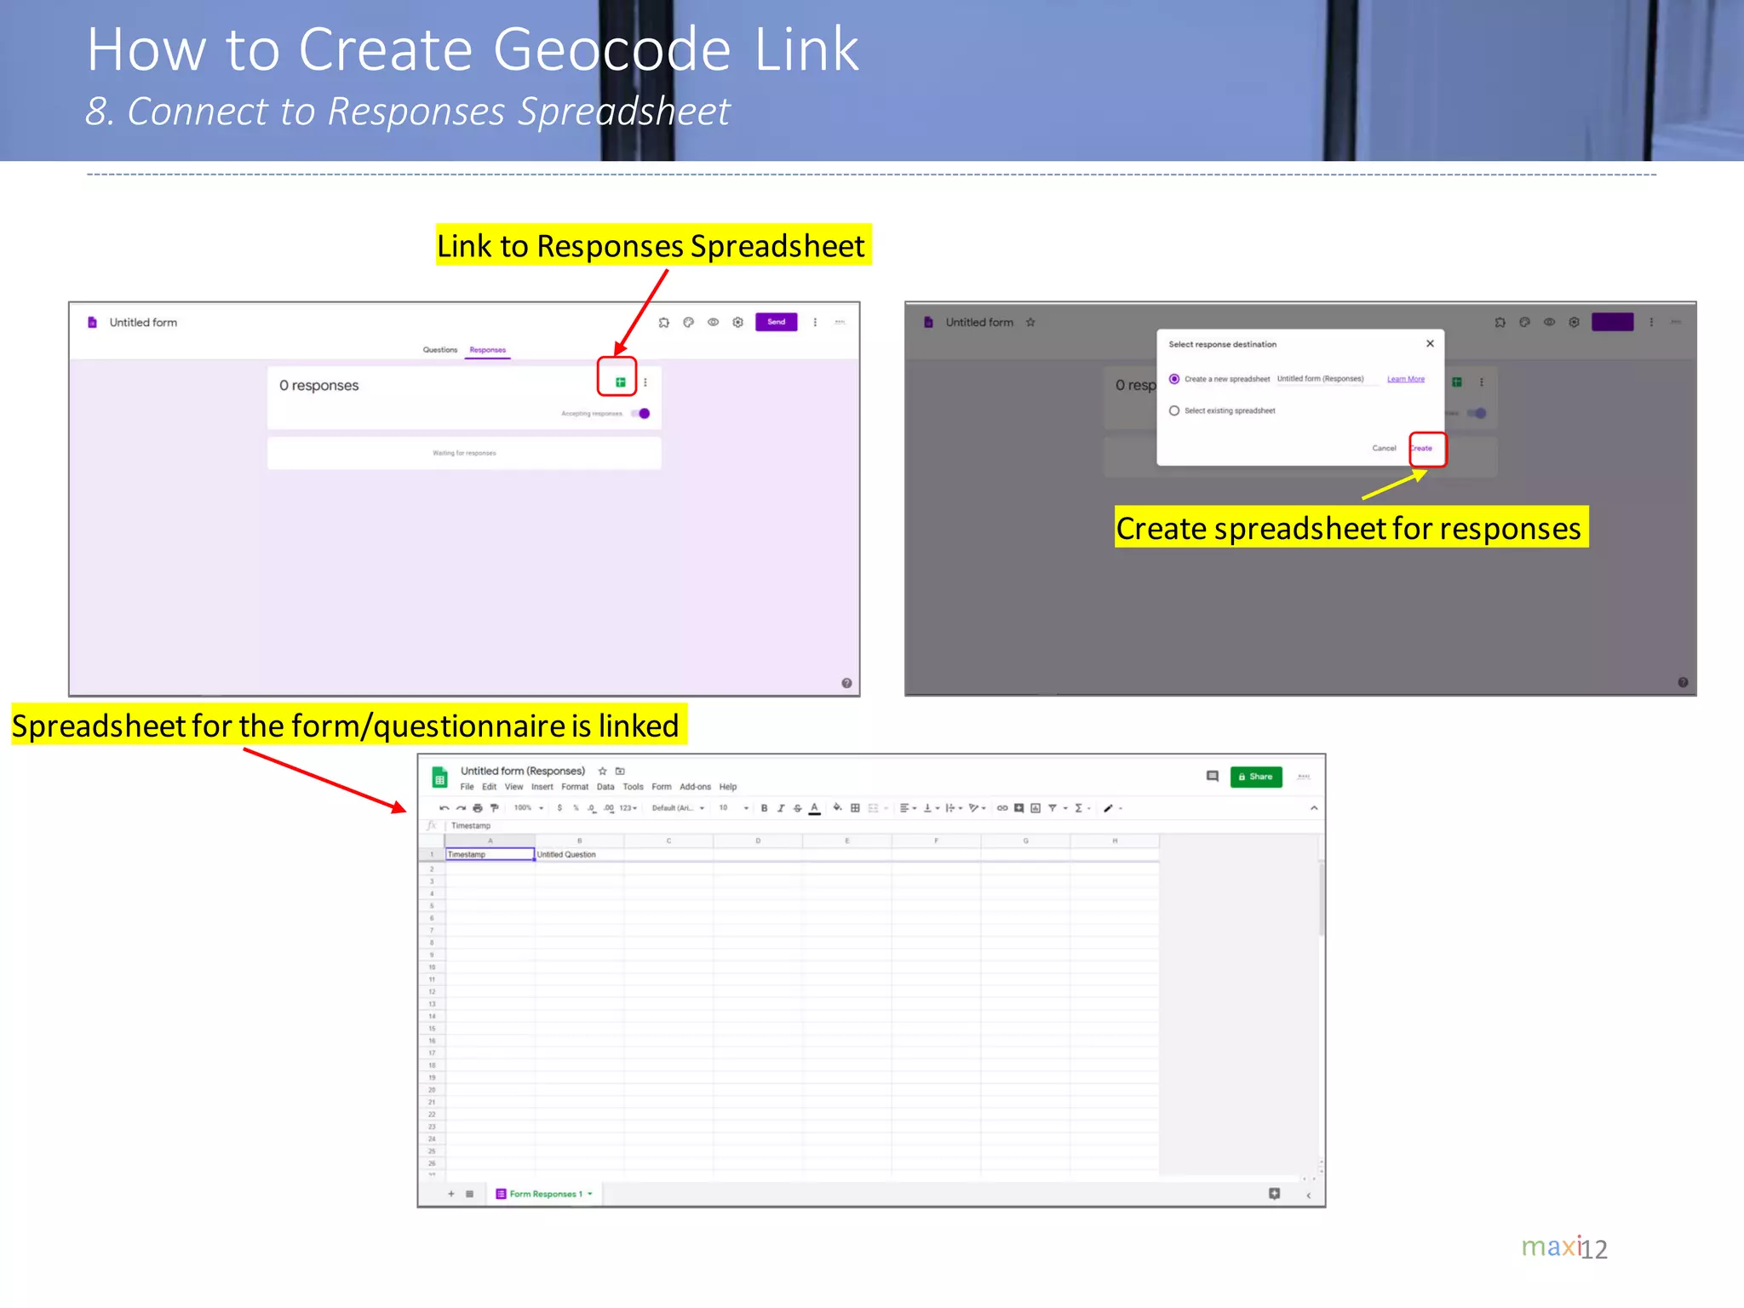Viewport: 1744px width, 1308px height.
Task: Click the purple Forms logo next to Untitled form
Action: 93,323
